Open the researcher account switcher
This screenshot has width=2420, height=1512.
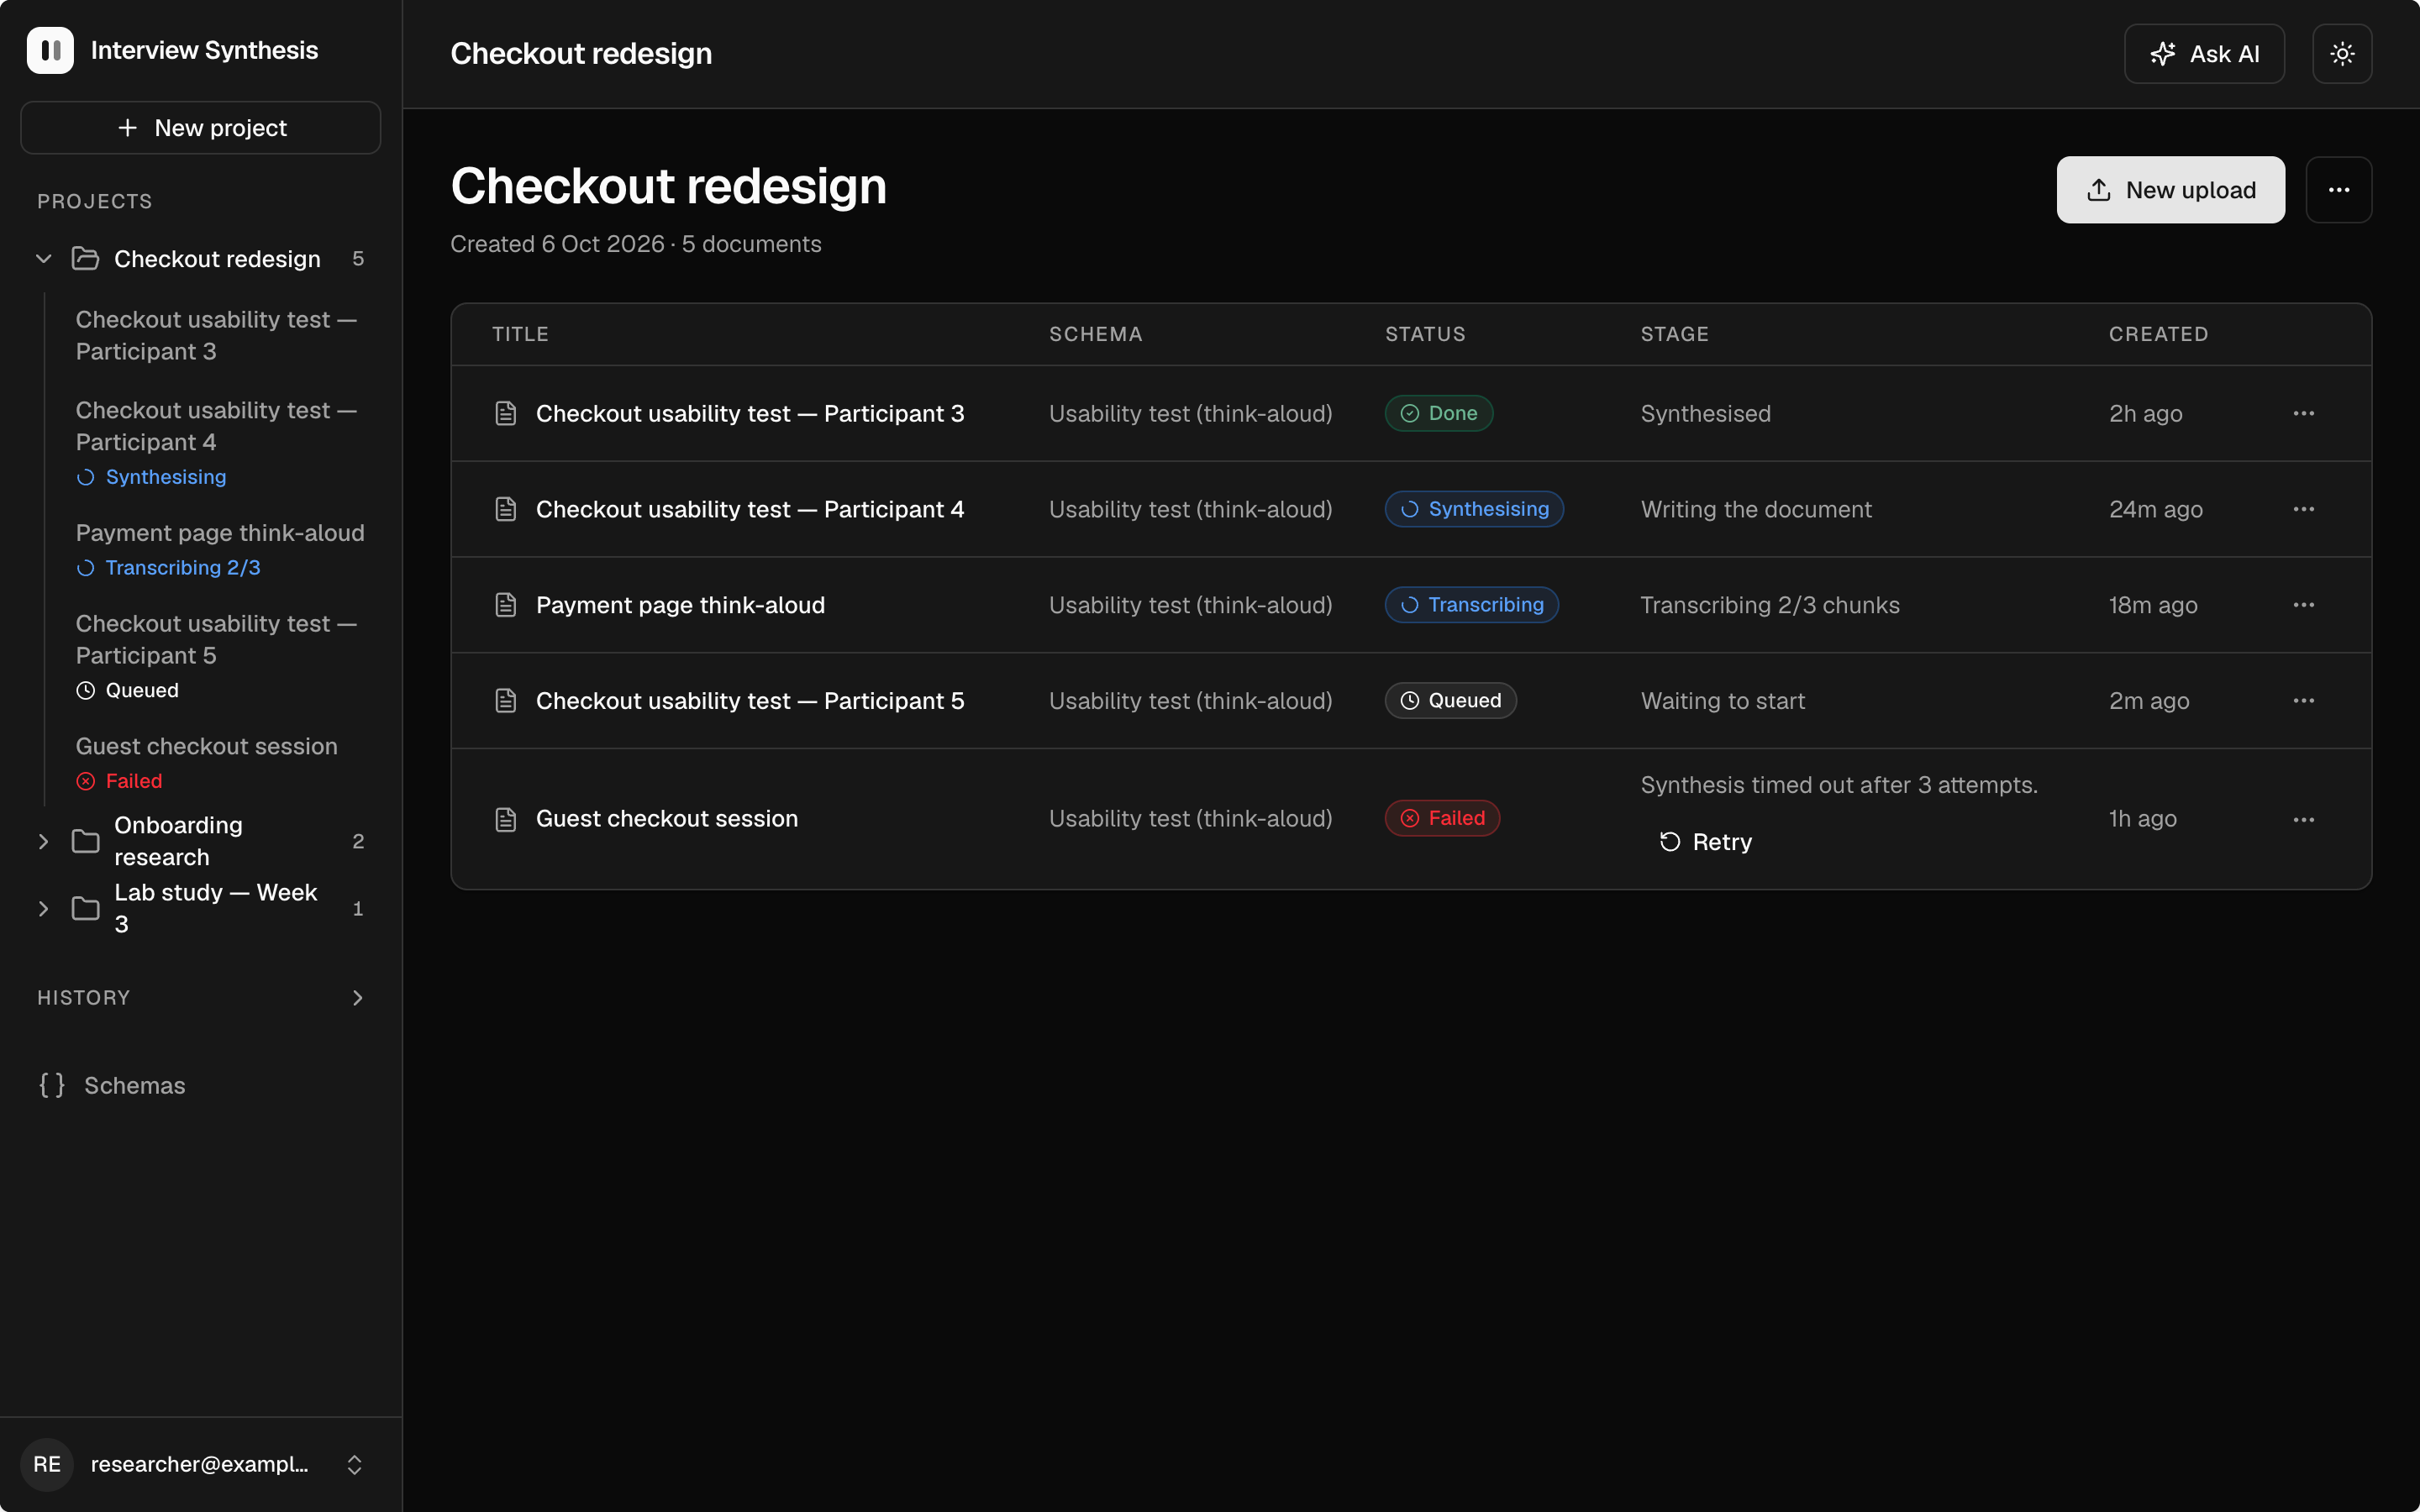[201, 1464]
